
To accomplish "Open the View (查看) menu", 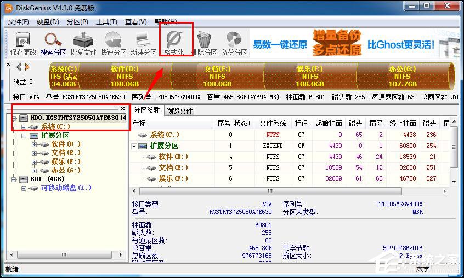I will click(x=136, y=21).
